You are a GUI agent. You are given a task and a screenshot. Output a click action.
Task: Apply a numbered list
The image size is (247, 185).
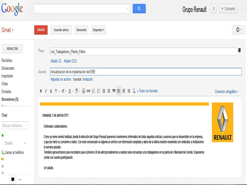[x=94, y=91]
